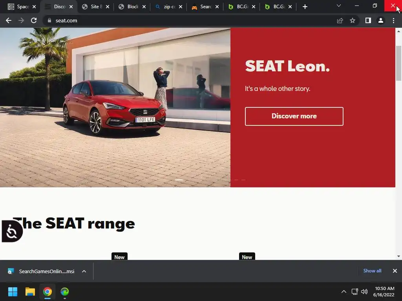The width and height of the screenshot is (402, 301).
Task: Click The SEAT range heading
Action: click(x=74, y=224)
